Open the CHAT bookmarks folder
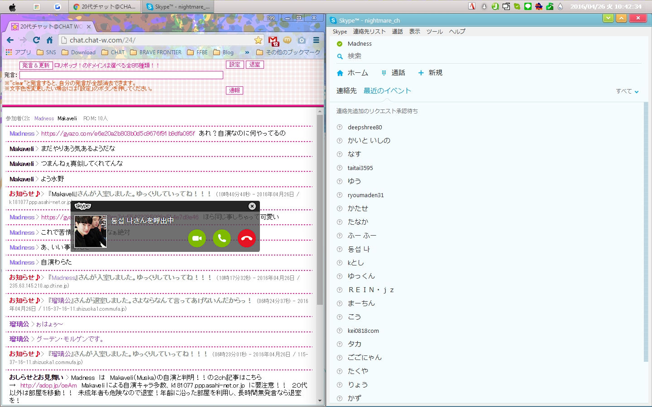The height and width of the screenshot is (407, 652). pos(113,52)
